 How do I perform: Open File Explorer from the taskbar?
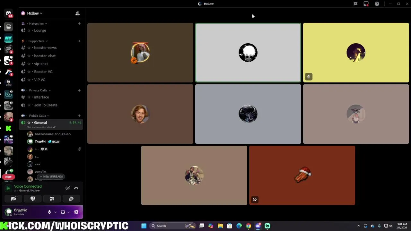[x=220, y=226]
